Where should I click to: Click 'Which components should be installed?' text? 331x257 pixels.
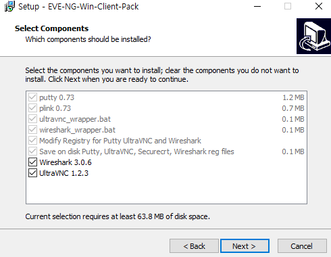click(x=88, y=39)
